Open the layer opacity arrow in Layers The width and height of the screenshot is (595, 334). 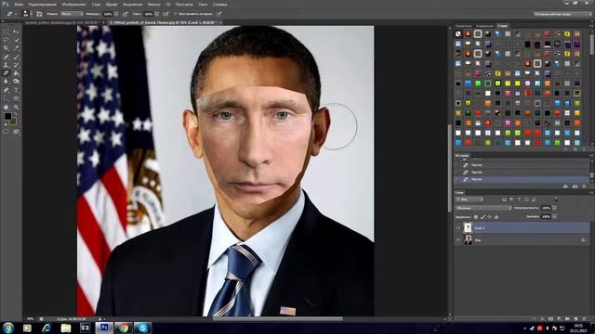(x=554, y=208)
